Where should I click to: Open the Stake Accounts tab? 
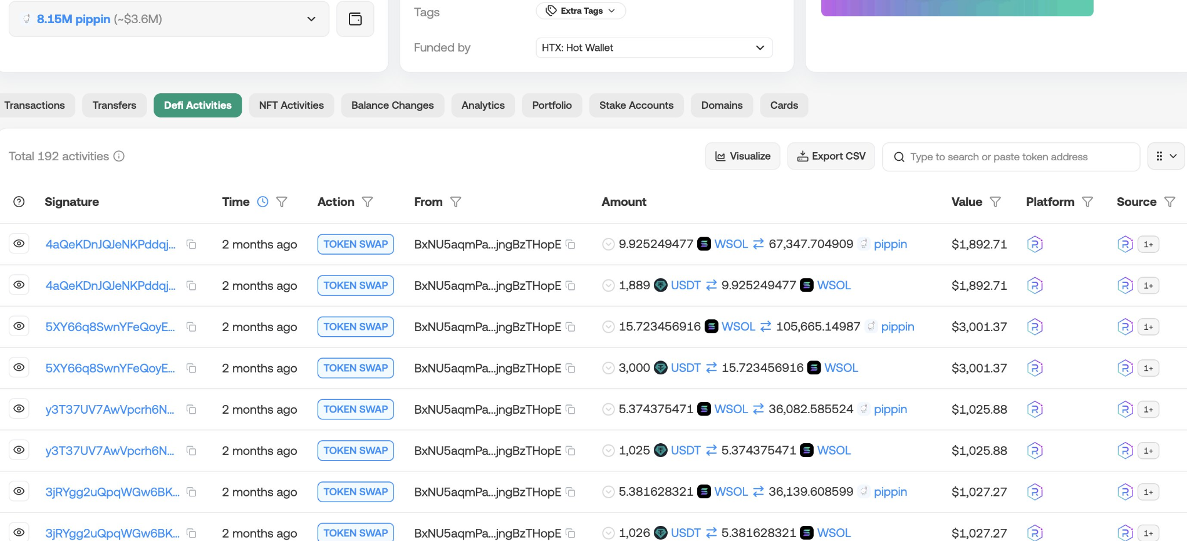point(636,105)
